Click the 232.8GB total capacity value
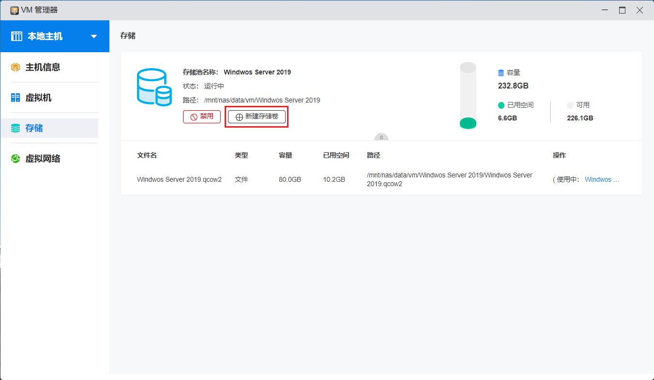 pyautogui.click(x=513, y=86)
